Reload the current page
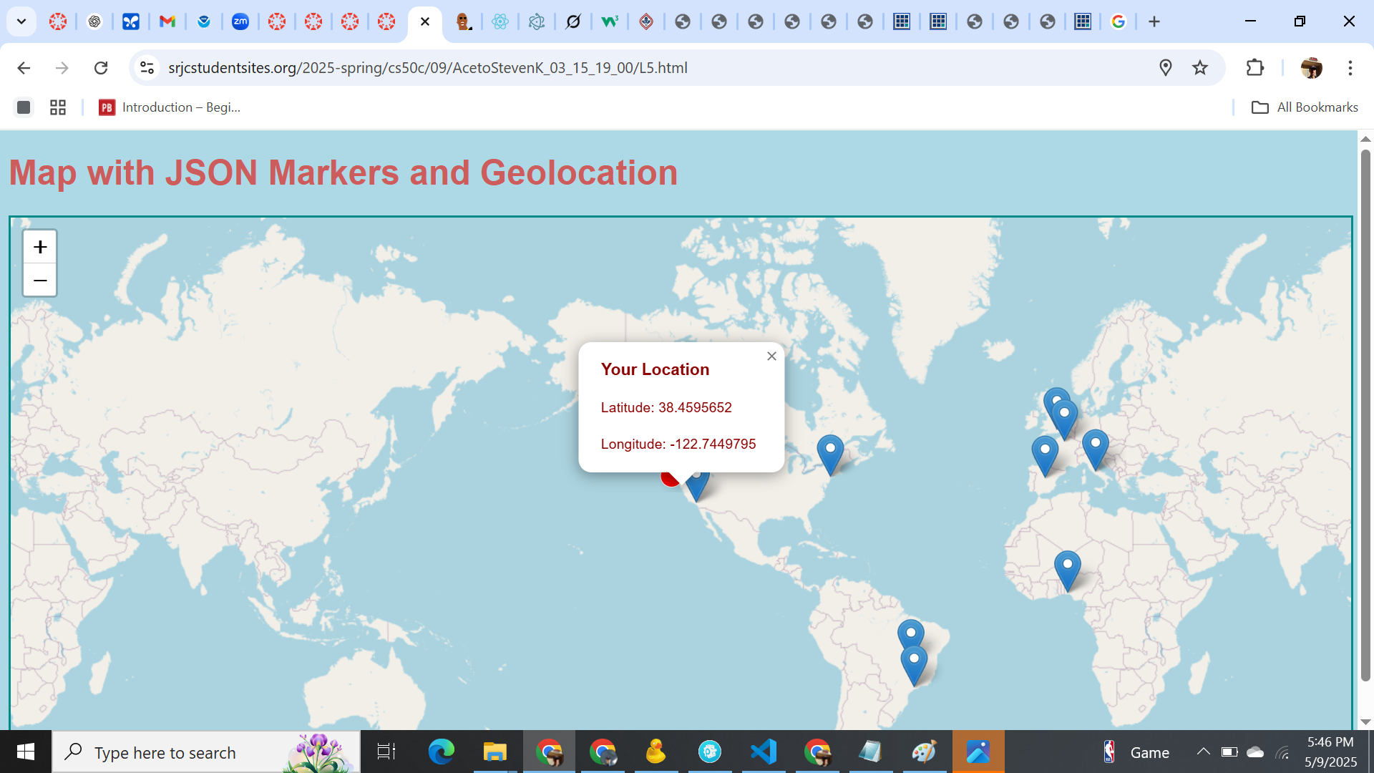 click(101, 68)
